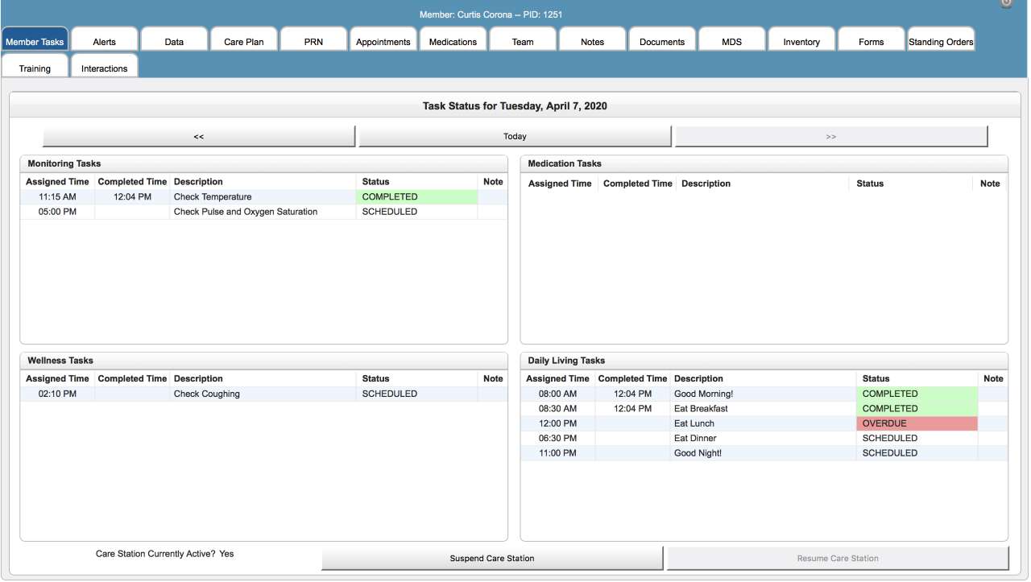
Task: Click the Today button
Action: [x=515, y=136]
